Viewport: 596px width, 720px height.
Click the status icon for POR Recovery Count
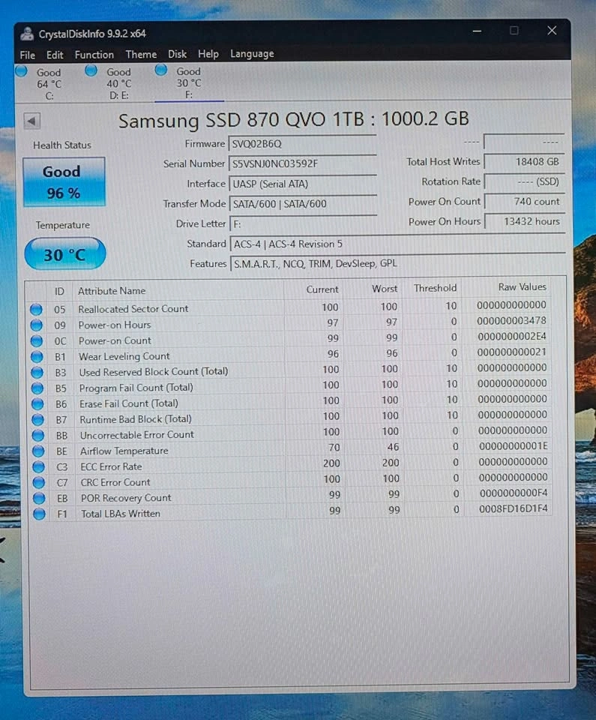click(39, 498)
